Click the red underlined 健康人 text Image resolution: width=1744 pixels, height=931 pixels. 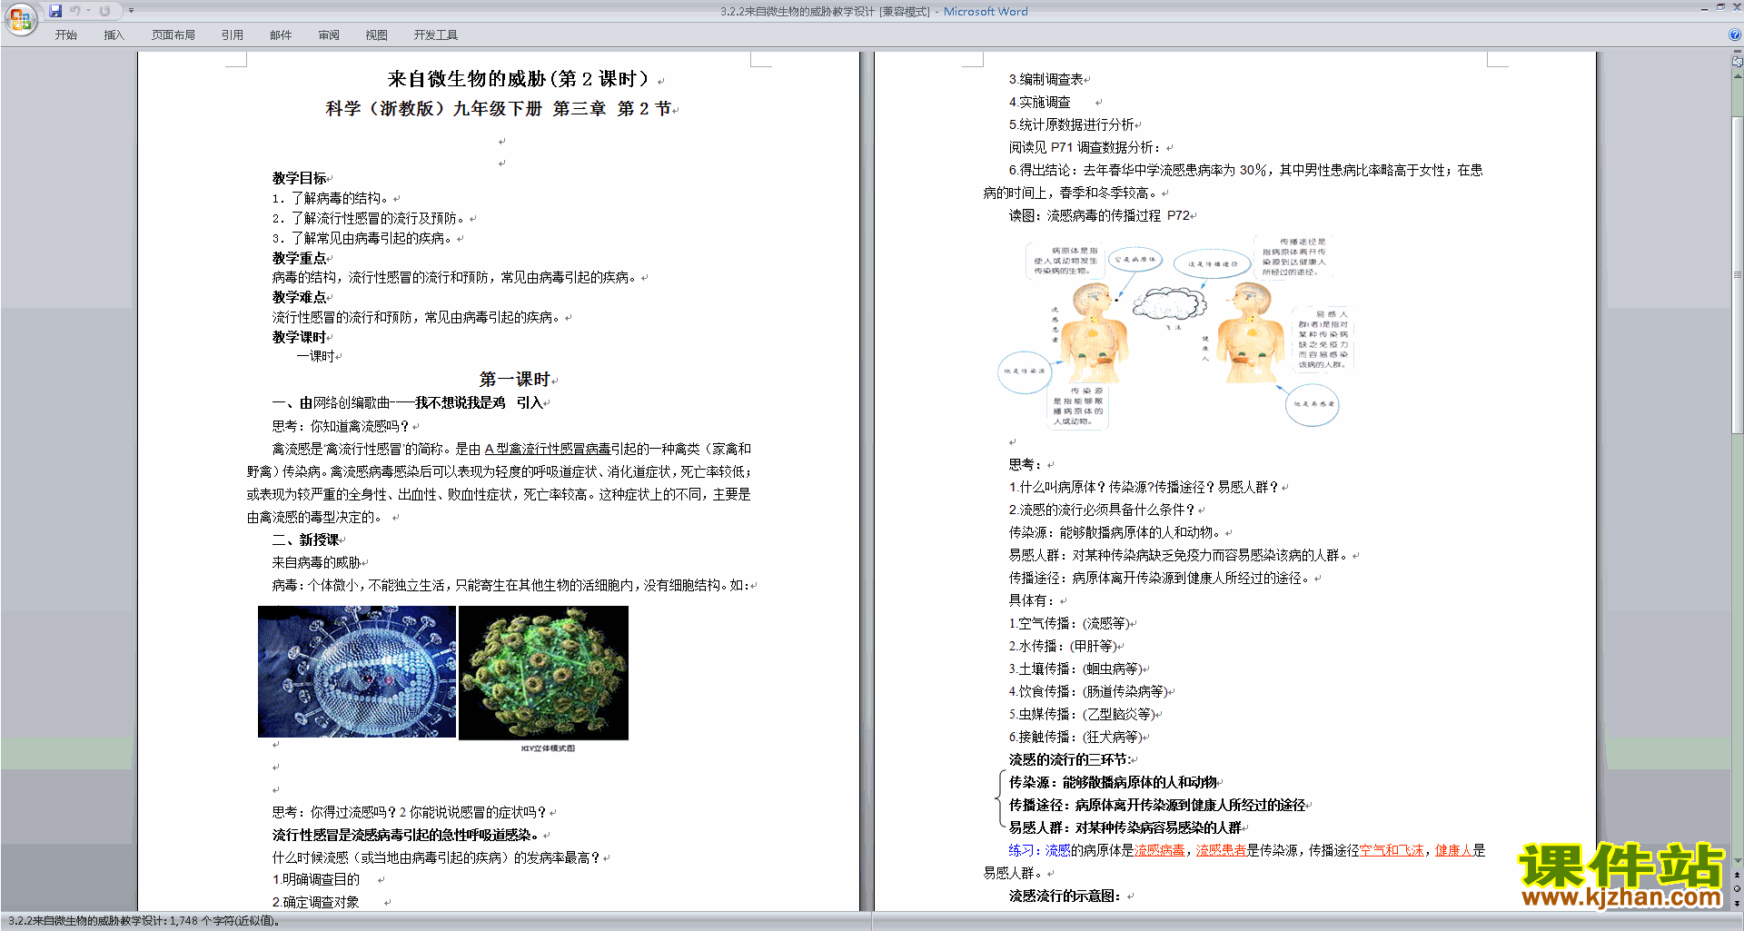1453,851
